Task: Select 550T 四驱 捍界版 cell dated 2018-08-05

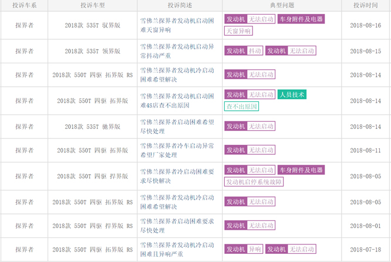Action: pyautogui.click(x=93, y=176)
